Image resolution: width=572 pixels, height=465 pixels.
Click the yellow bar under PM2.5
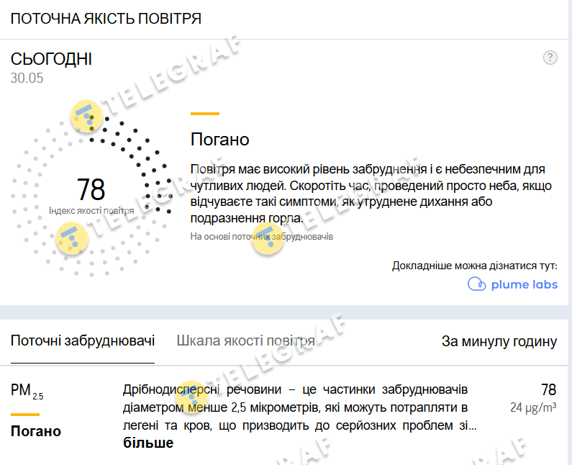(25, 415)
